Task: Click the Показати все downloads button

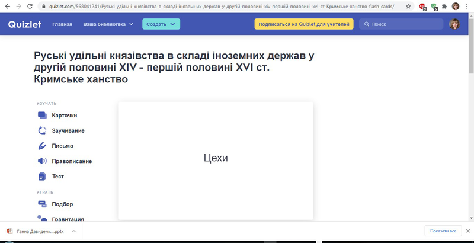Action: [443, 231]
